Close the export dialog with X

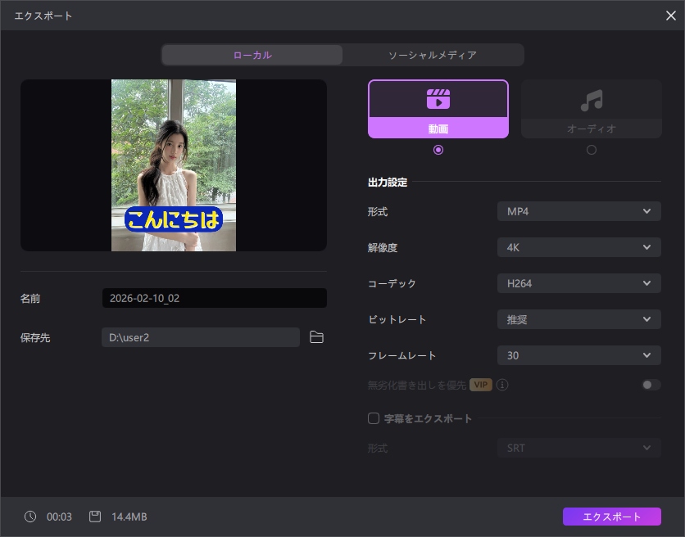coord(671,16)
